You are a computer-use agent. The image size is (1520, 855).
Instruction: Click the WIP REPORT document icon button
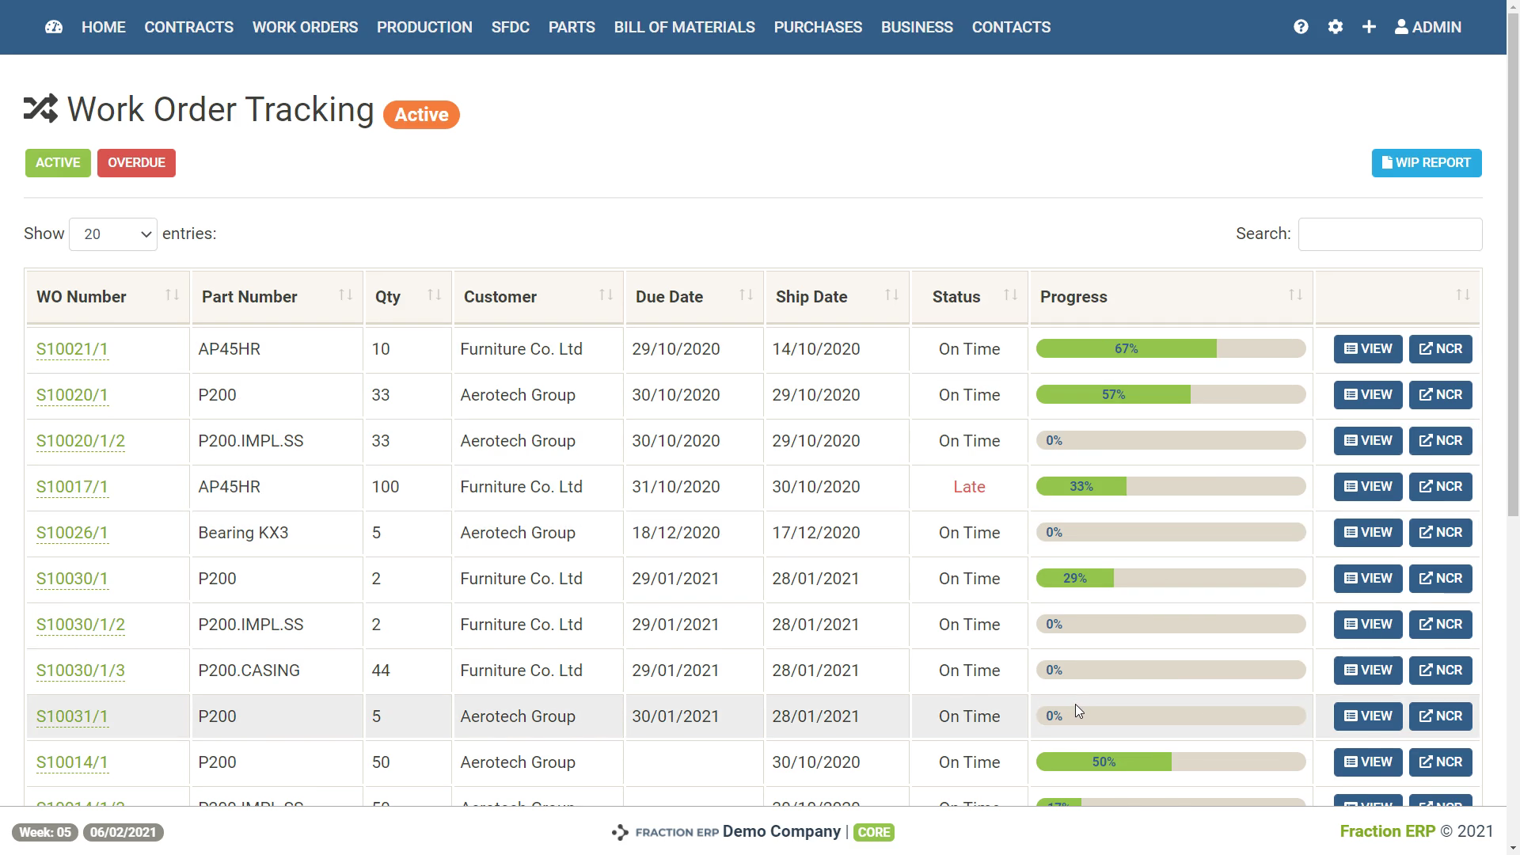(1388, 162)
